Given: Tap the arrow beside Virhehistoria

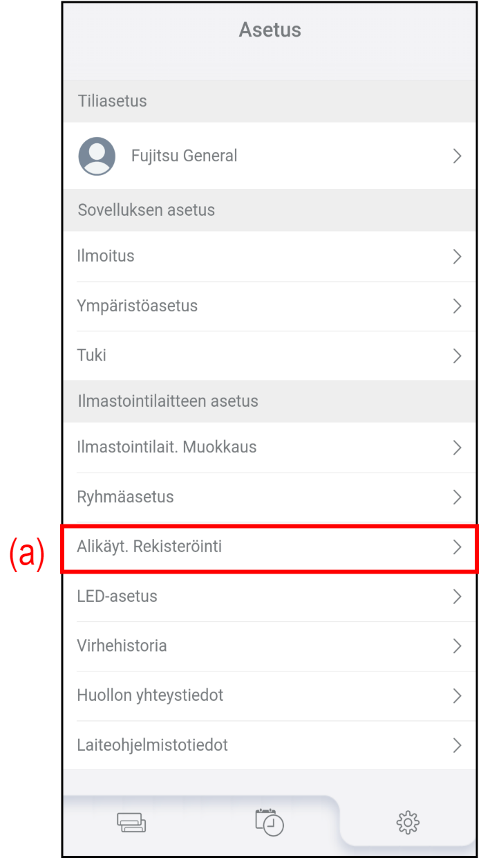Looking at the screenshot, I should (457, 646).
